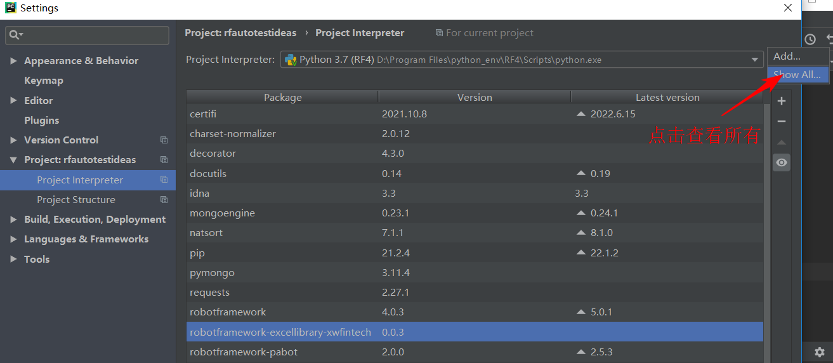Click Project: rfautotestideas breadcrumb
833x363 pixels.
(240, 33)
